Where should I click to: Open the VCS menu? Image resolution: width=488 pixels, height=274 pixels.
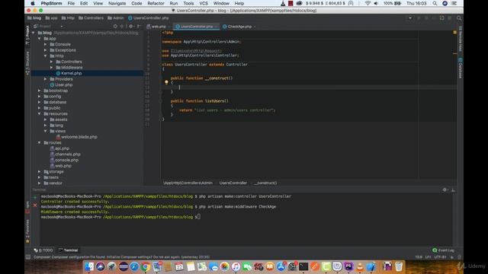pyautogui.click(x=204, y=3)
